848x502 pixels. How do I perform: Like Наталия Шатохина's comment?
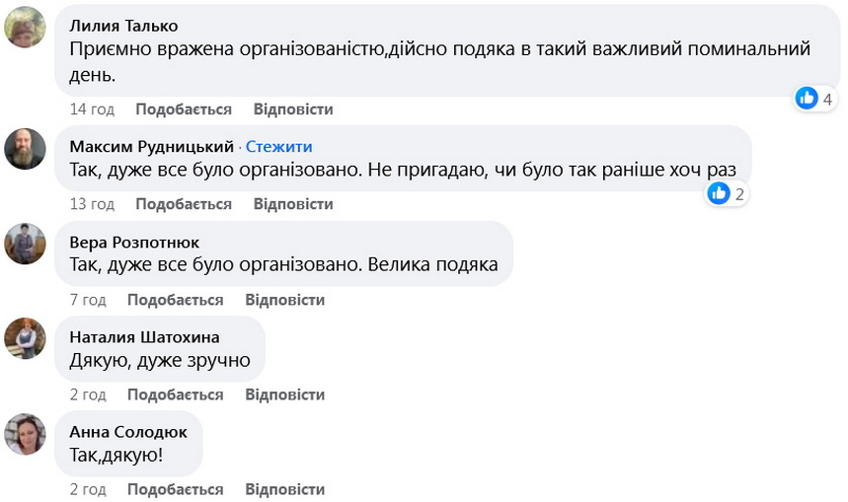point(176,394)
